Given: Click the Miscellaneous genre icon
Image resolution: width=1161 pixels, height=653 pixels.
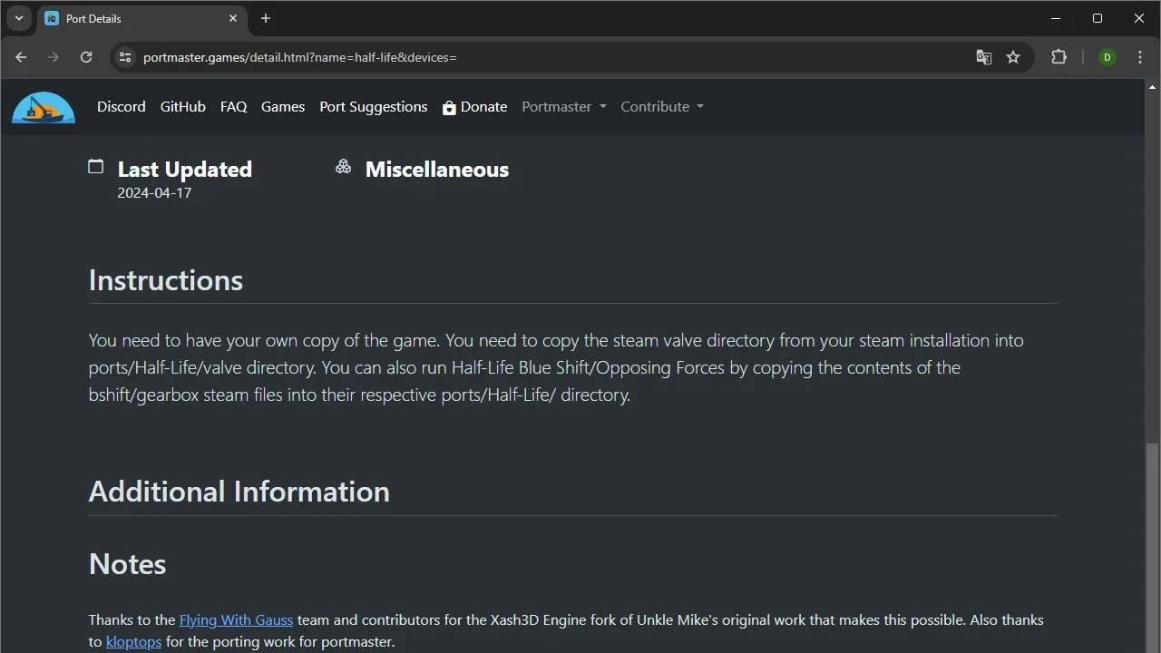Looking at the screenshot, I should (343, 166).
